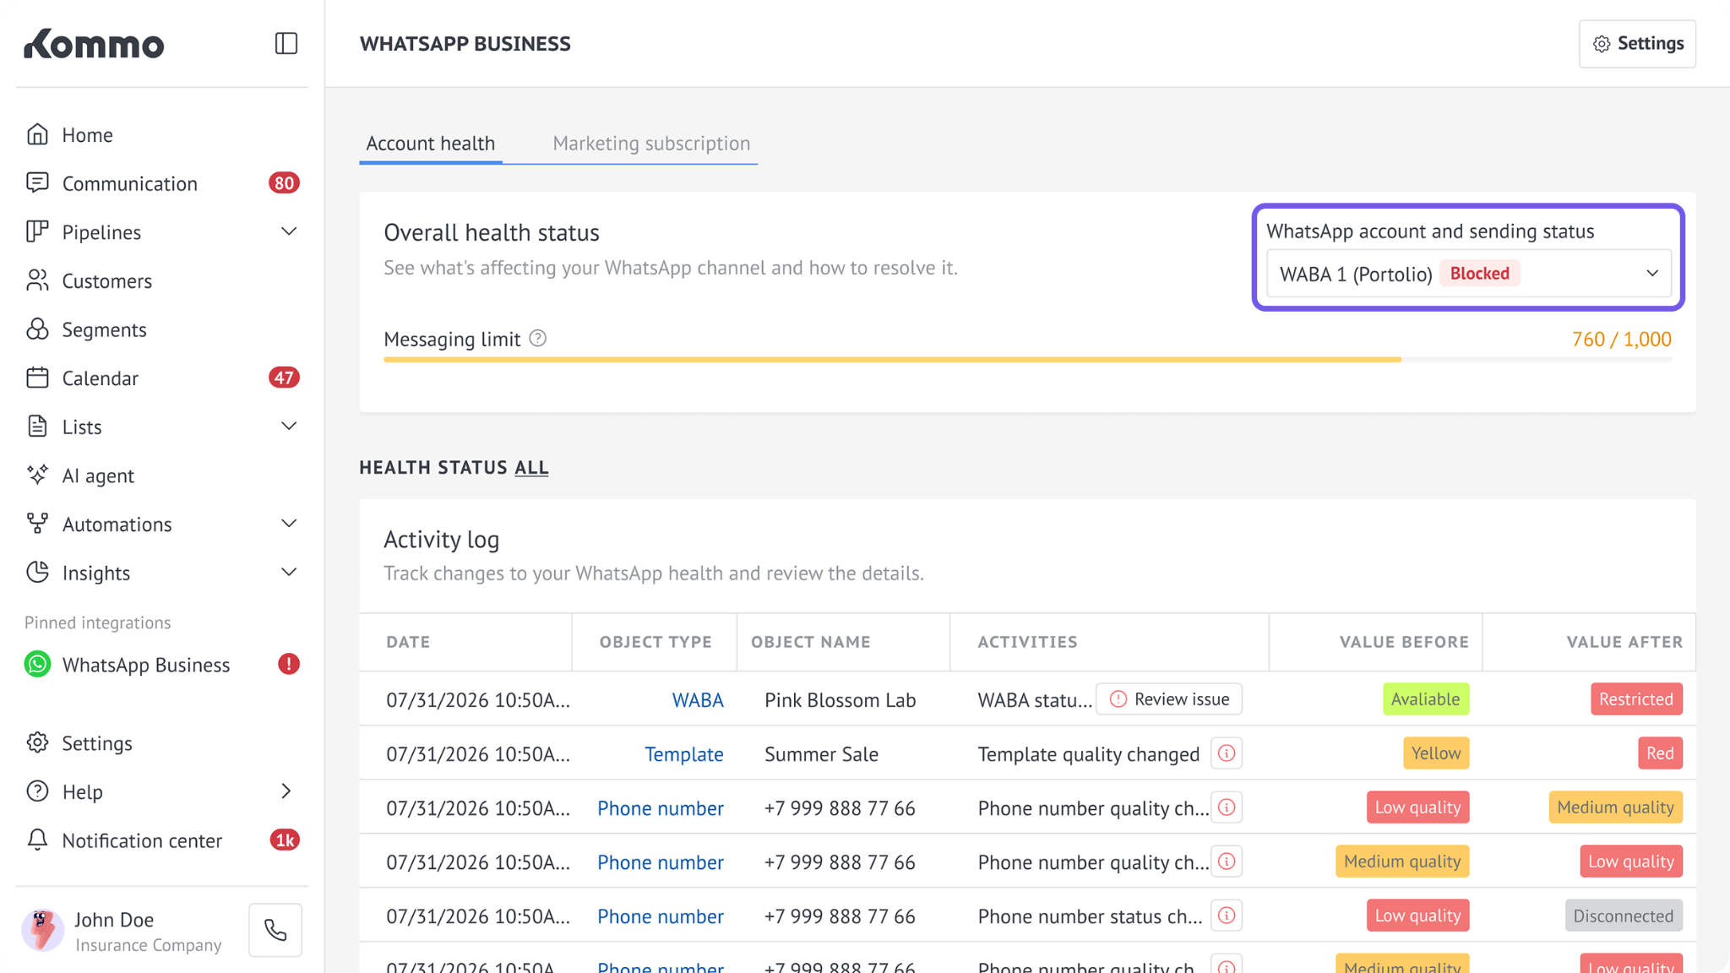The image size is (1730, 973).
Task: Click the Avaliable value before tag
Action: 1426,699
